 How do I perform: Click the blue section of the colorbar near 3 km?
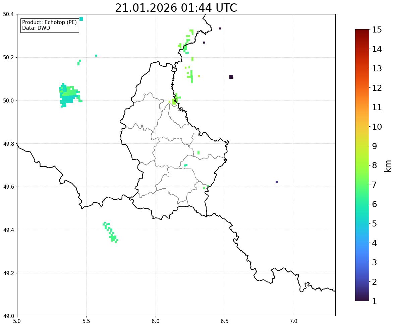click(362, 262)
